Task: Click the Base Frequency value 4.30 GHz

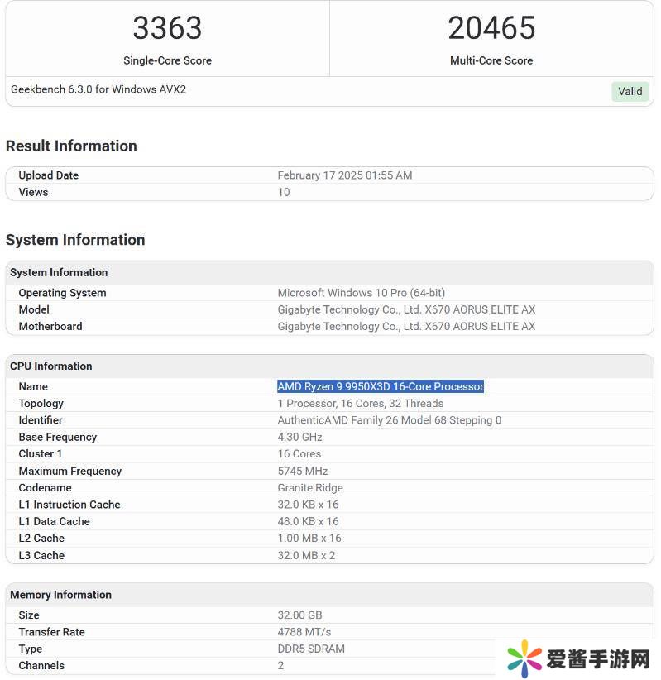Action: pos(299,437)
